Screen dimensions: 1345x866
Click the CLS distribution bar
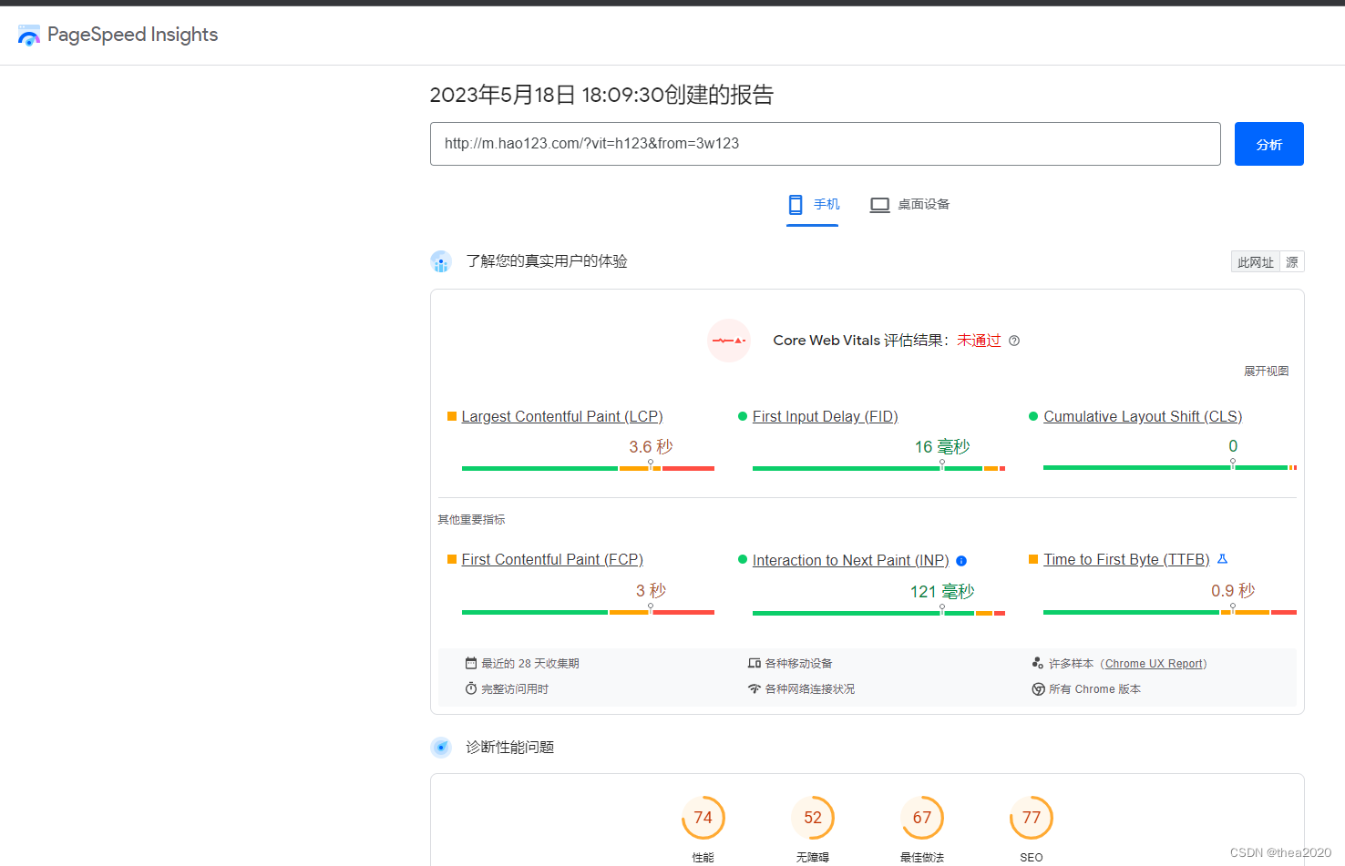tap(1170, 467)
